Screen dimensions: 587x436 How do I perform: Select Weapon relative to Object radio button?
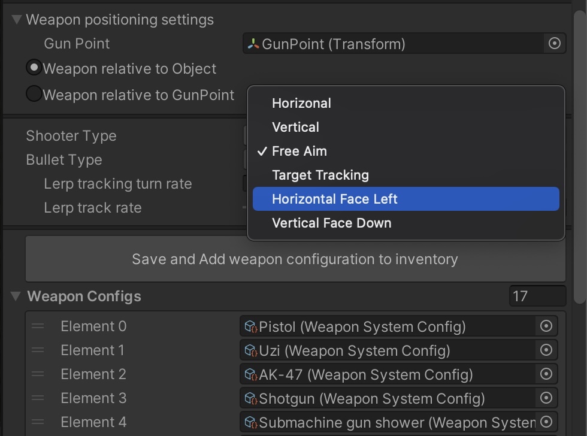(x=34, y=68)
